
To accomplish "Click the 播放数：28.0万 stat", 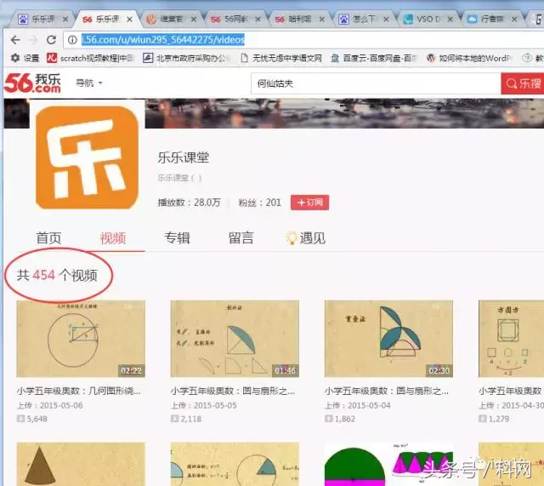I will coord(189,203).
